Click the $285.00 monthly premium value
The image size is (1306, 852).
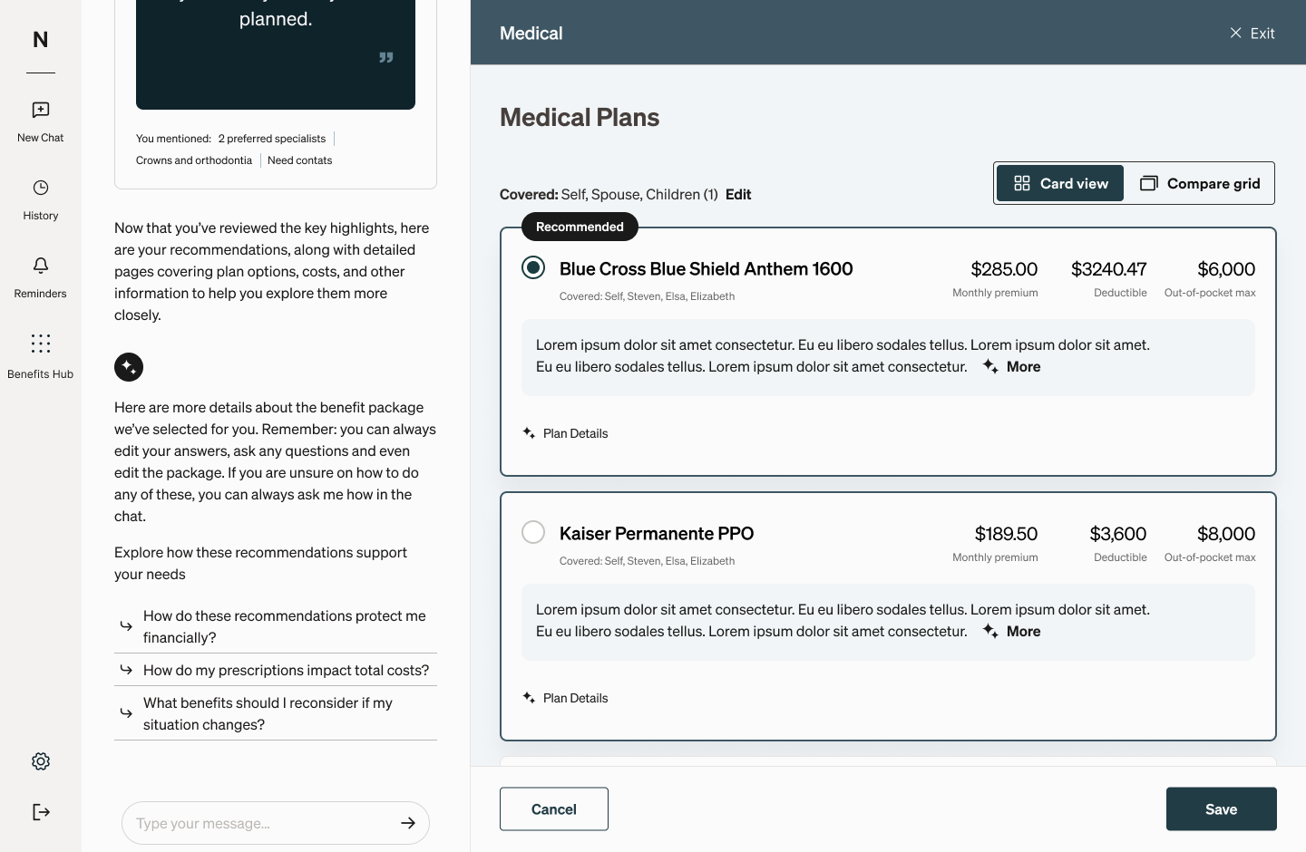point(1004,269)
